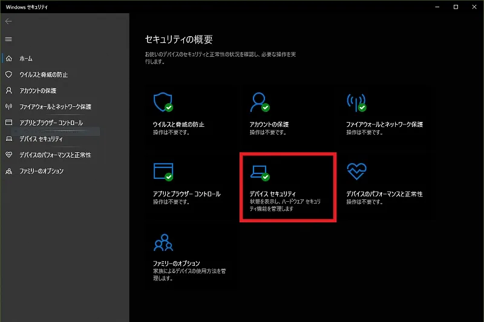The width and height of the screenshot is (484, 322).
Task: Click the device security hardware description text
Action: 285,205
